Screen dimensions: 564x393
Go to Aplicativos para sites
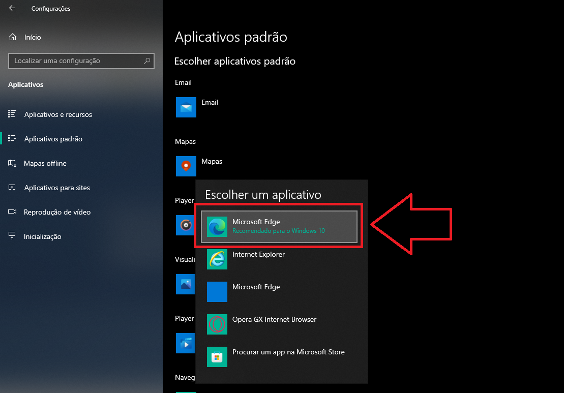click(x=57, y=188)
